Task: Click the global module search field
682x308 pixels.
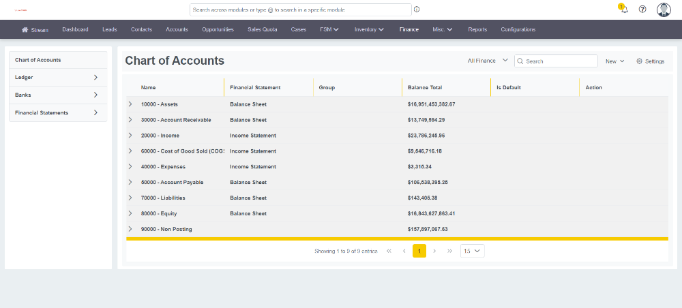Action: pos(300,10)
